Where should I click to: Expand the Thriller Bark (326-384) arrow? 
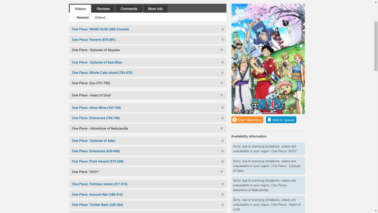coord(222,205)
